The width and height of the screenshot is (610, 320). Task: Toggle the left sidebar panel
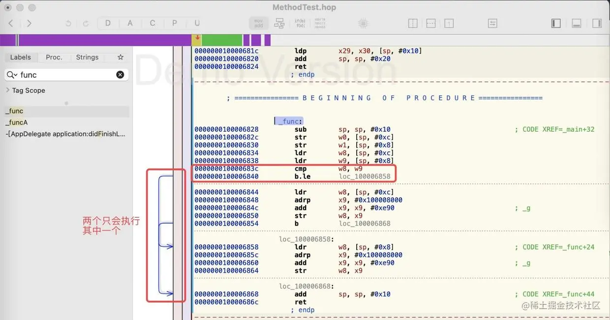point(556,23)
